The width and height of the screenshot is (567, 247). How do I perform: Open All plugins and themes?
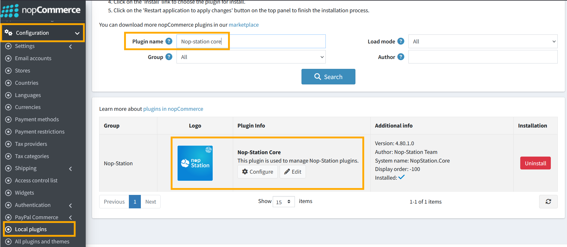[42, 242]
